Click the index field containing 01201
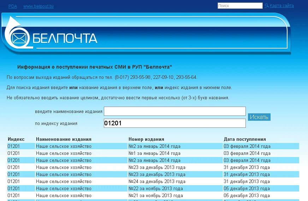 tap(174, 123)
